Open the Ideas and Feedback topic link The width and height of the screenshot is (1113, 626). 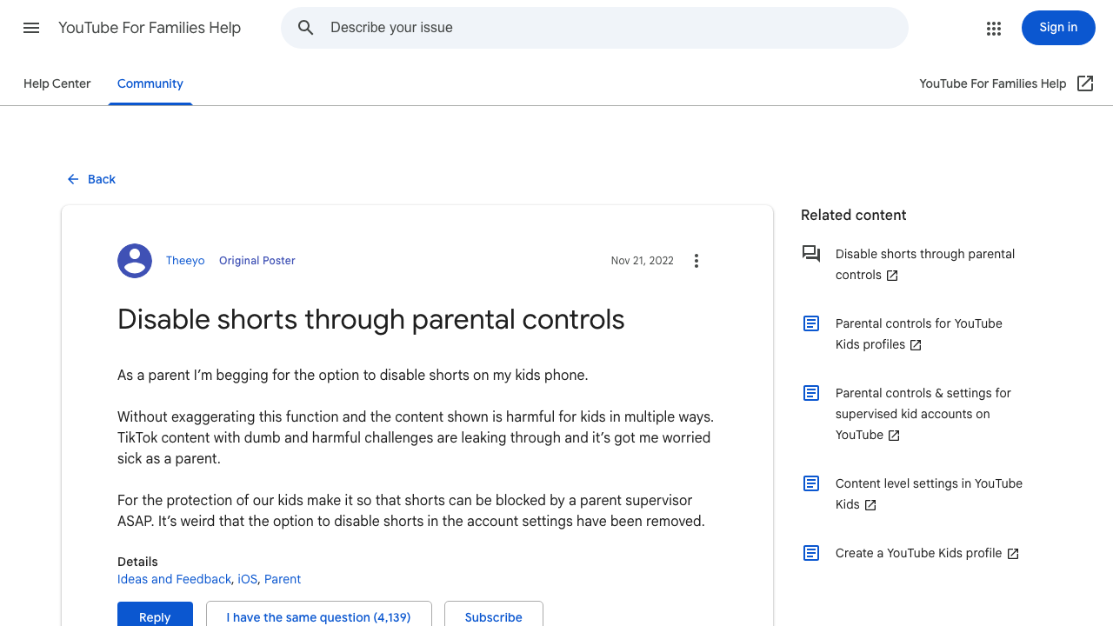coord(174,579)
